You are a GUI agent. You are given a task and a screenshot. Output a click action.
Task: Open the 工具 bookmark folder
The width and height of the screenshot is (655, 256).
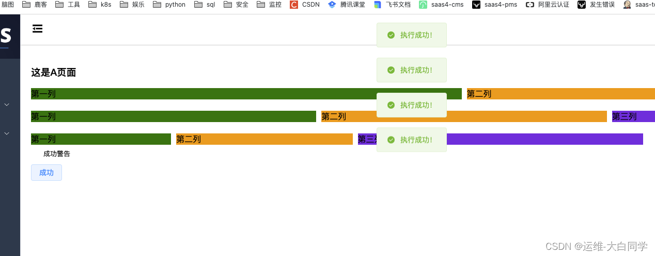click(68, 5)
